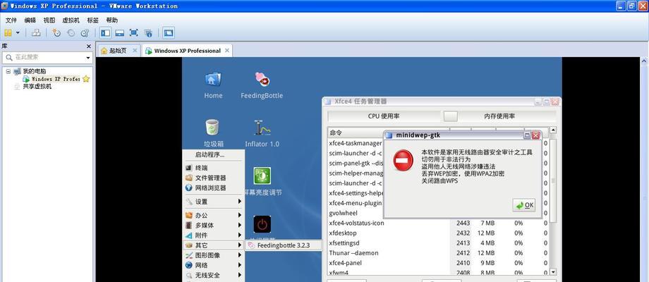Collapse the 我的电脑 tree node
This screenshot has height=282, width=649.
click(8, 71)
